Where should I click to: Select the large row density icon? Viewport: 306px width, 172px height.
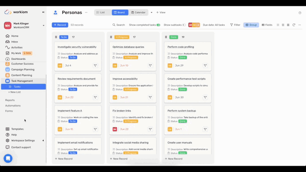[288, 25]
